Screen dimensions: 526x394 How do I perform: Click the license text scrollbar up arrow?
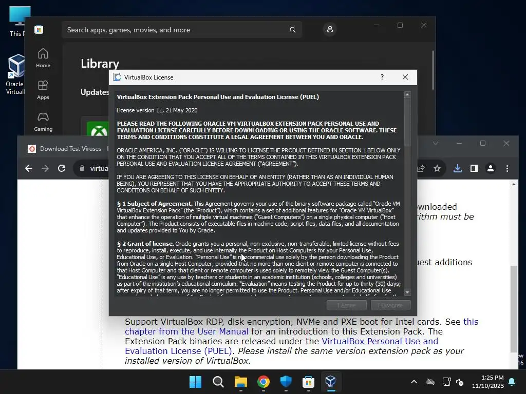[x=407, y=95]
